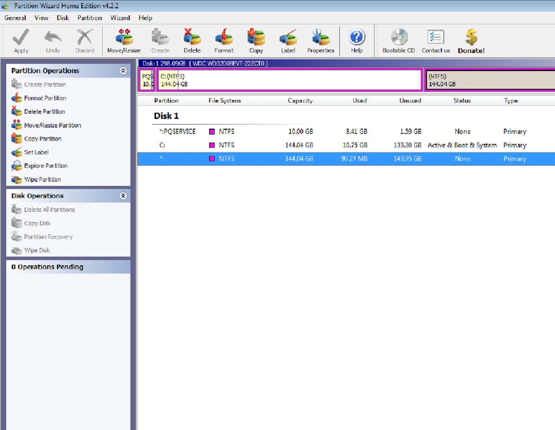
Task: Click the Donate! dollar icon
Action: pos(471,37)
